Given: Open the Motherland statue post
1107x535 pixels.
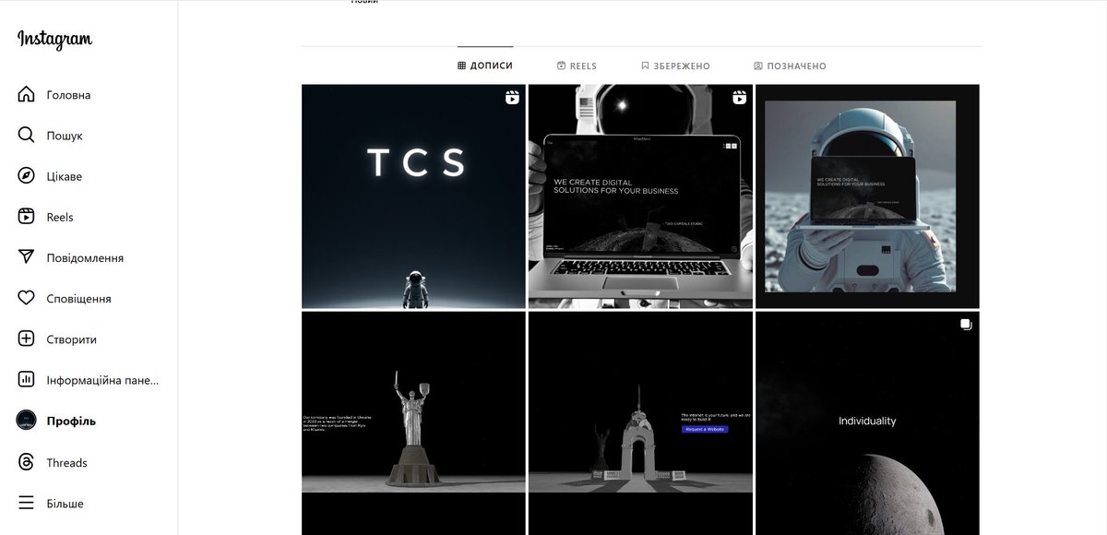Looking at the screenshot, I should (413, 422).
